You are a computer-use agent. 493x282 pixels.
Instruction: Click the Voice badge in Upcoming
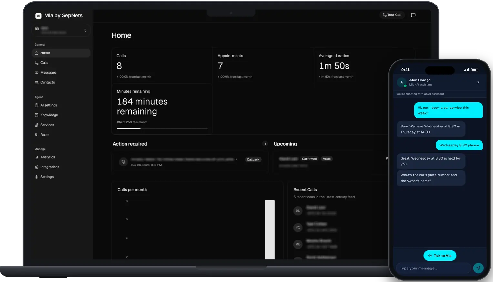[327, 159]
